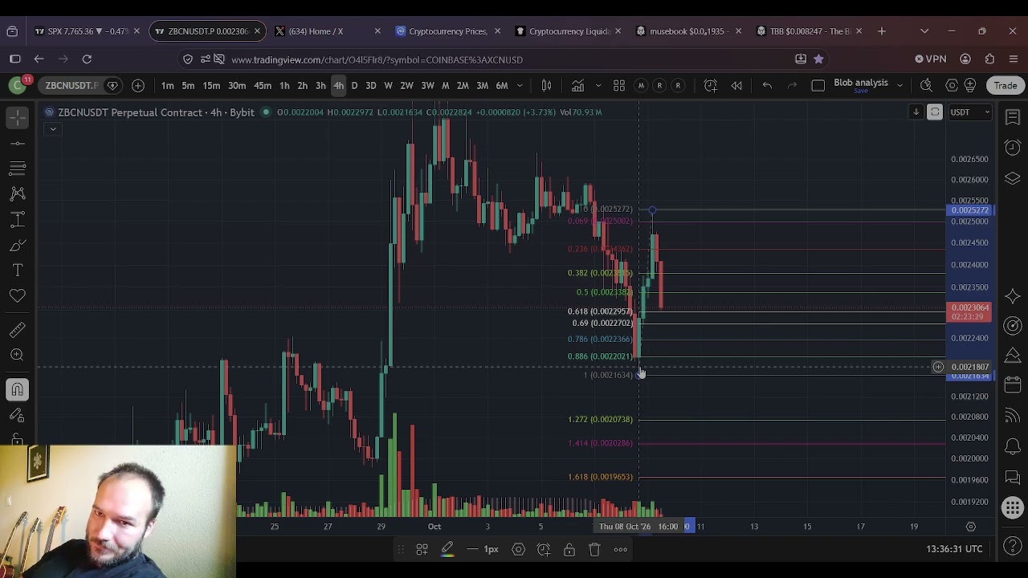Click the Trade button
Screen dimensions: 1028x578
coord(1006,85)
